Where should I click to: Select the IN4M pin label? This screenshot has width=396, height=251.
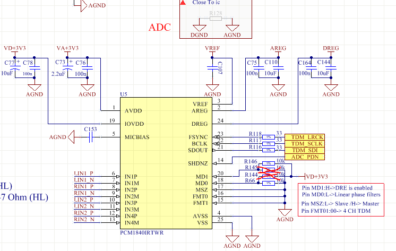tap(132, 223)
